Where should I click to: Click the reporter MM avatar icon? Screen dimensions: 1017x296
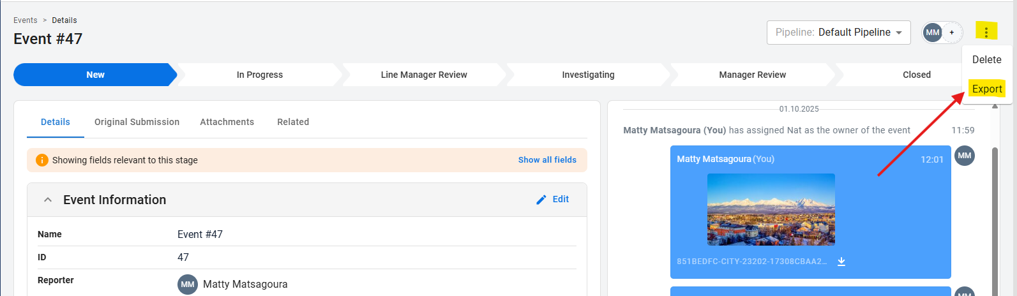pos(188,285)
